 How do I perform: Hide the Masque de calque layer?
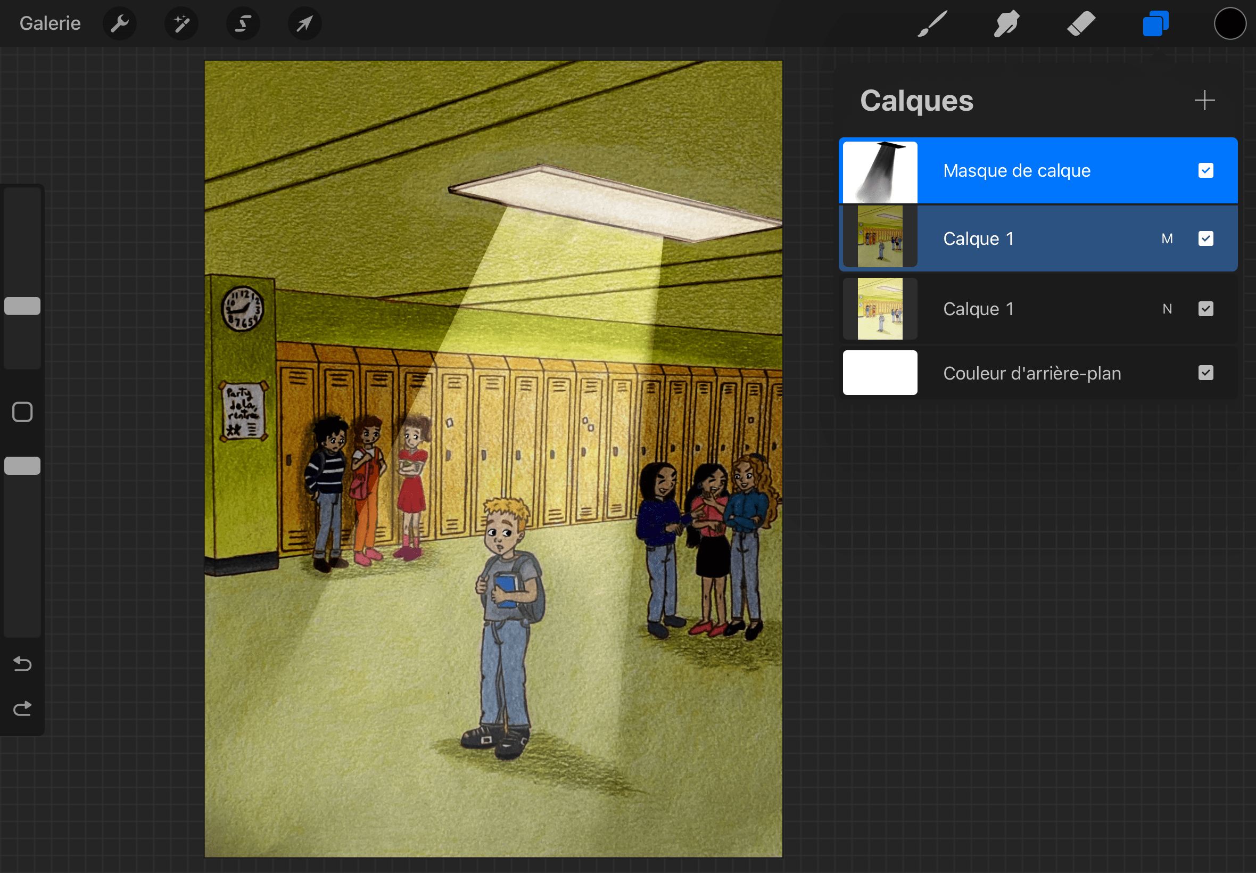pos(1205,171)
